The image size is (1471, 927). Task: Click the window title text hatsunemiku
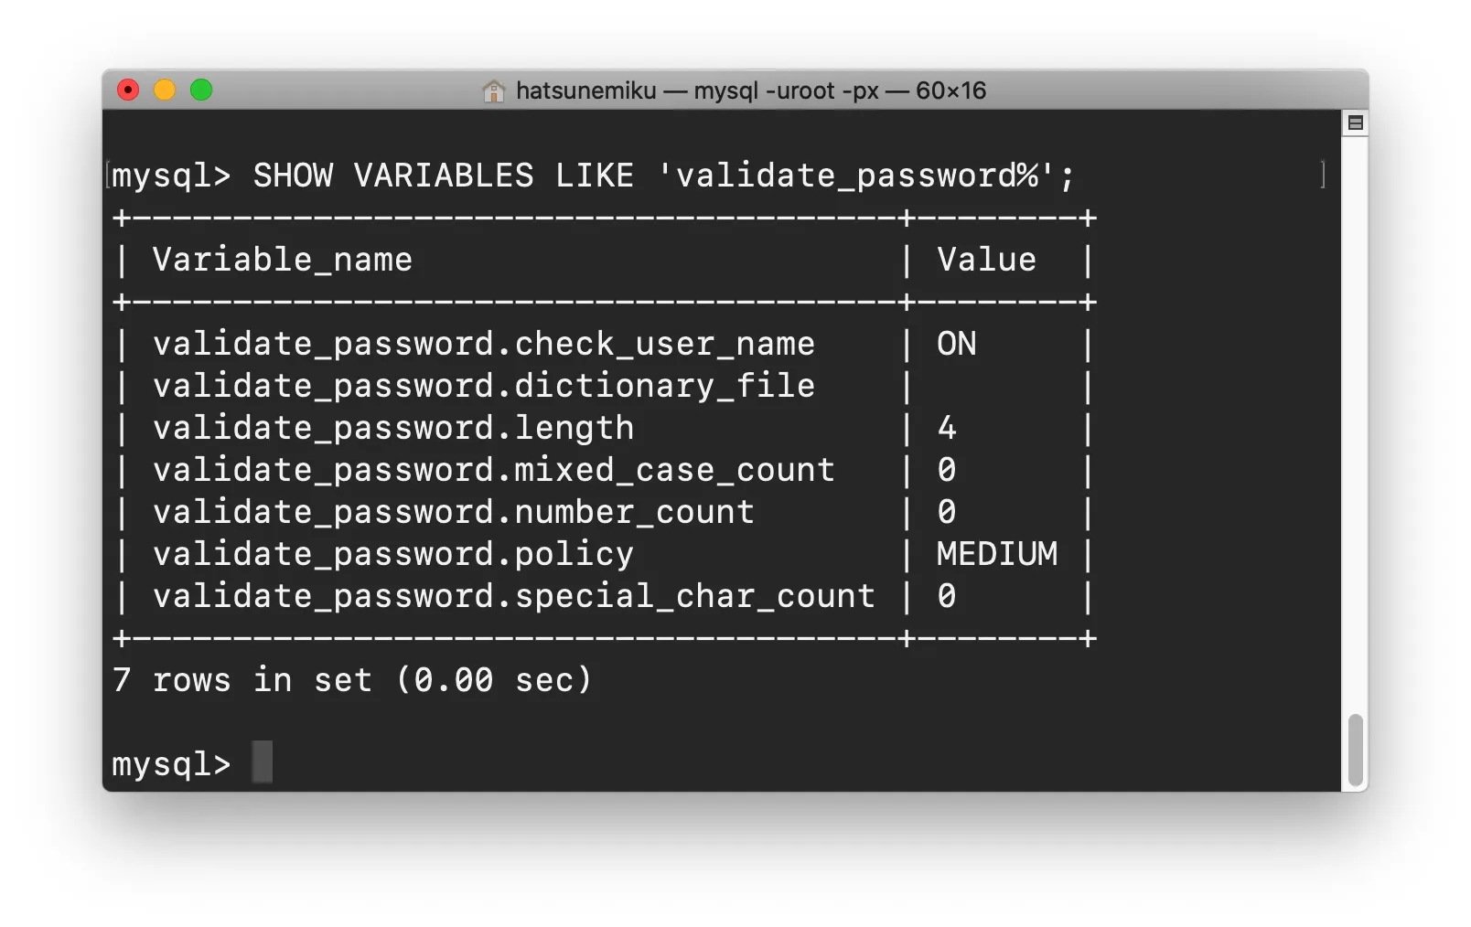tap(586, 91)
